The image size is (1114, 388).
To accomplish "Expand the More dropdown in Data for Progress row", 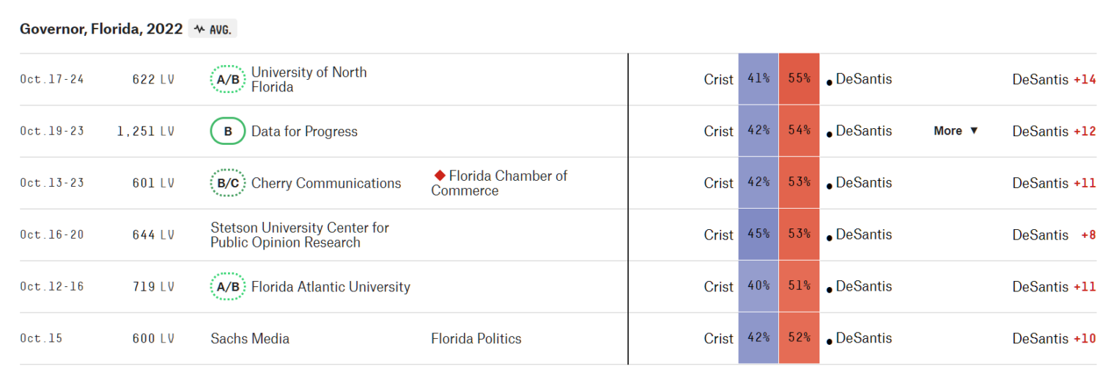I will click(956, 131).
